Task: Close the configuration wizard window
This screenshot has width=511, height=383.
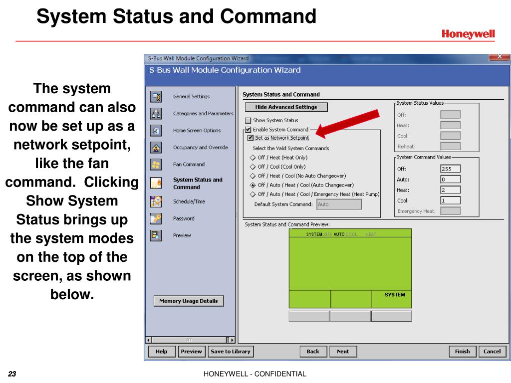Action: [x=499, y=57]
